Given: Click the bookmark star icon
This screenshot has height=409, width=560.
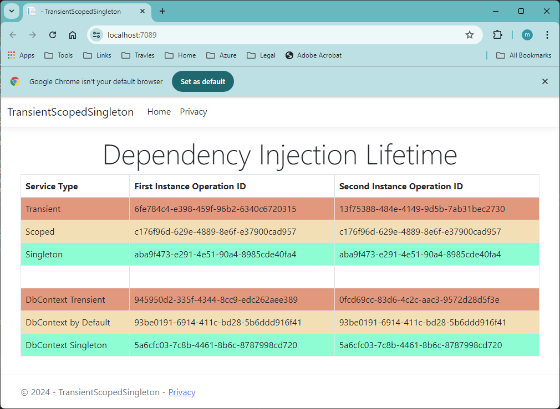Looking at the screenshot, I should coord(470,34).
